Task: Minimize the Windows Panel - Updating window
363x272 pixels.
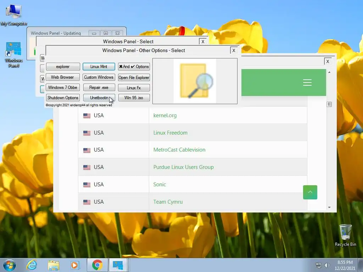Action: coord(94,33)
